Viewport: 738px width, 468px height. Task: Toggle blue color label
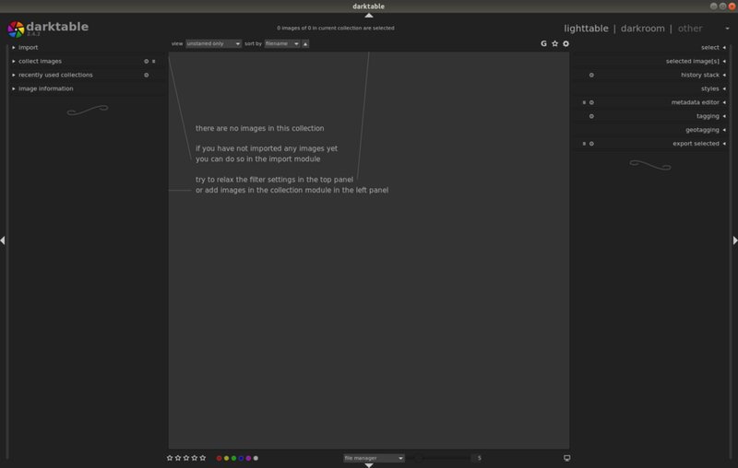click(241, 458)
